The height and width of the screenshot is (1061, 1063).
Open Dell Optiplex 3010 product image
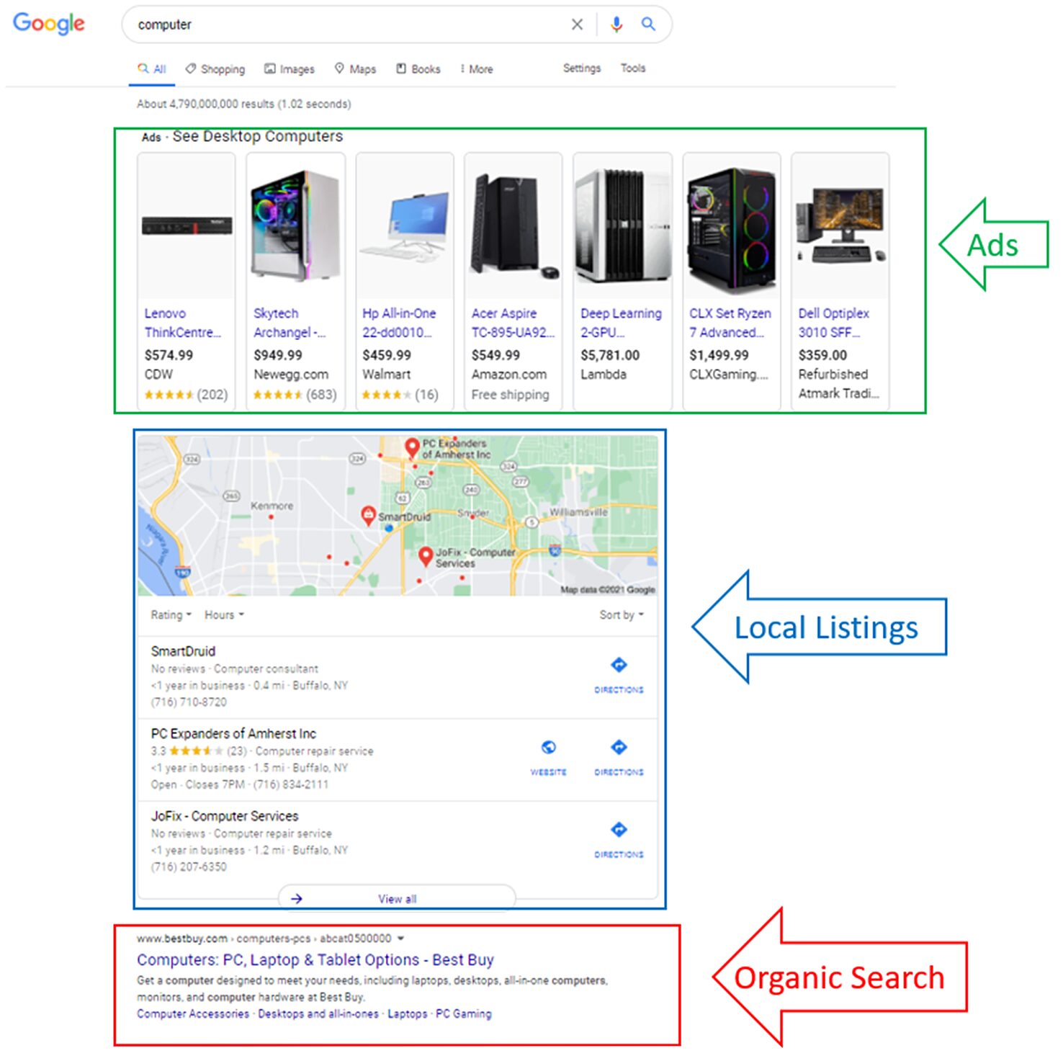pos(840,226)
